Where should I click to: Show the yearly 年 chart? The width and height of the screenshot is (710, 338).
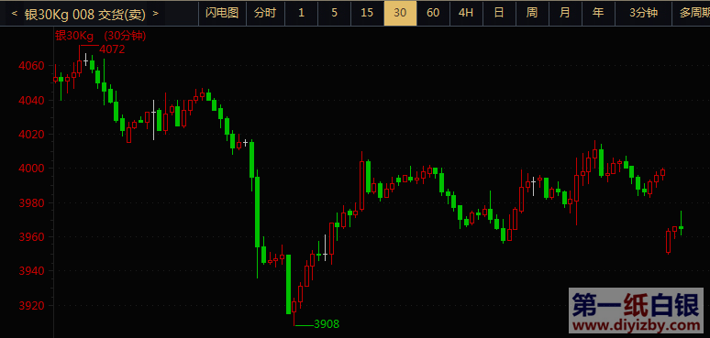[x=598, y=13]
